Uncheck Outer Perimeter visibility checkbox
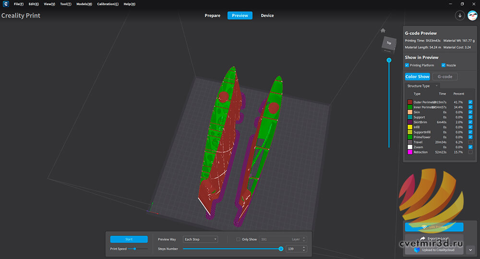 [x=470, y=102]
